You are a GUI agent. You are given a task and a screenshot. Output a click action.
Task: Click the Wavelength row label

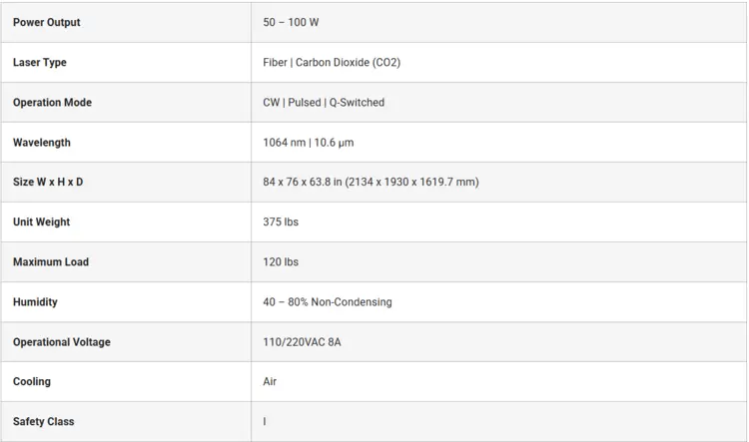[42, 143]
